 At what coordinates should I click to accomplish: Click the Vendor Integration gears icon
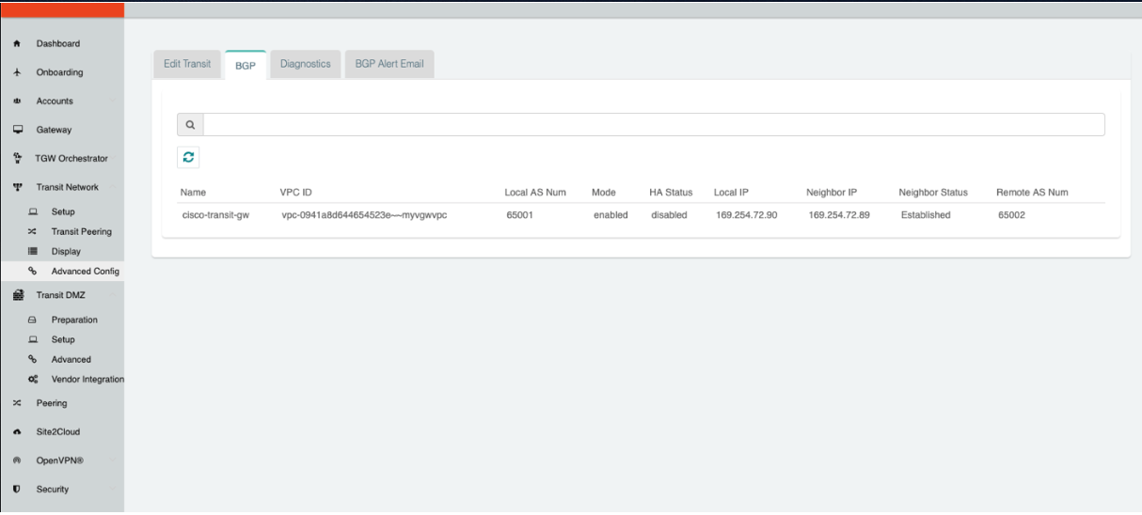33,380
